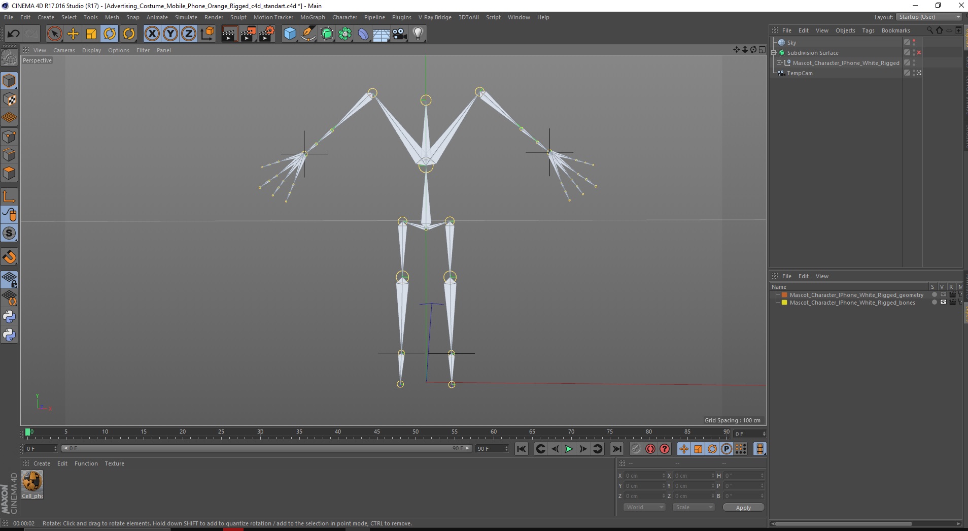
Task: Add a Cube primitive object
Action: [290, 34]
